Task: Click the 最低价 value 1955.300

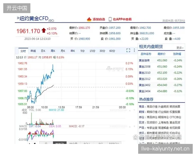Action: (x=179, y=28)
